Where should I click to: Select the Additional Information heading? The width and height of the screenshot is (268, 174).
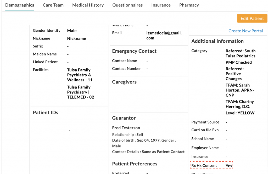(217, 41)
